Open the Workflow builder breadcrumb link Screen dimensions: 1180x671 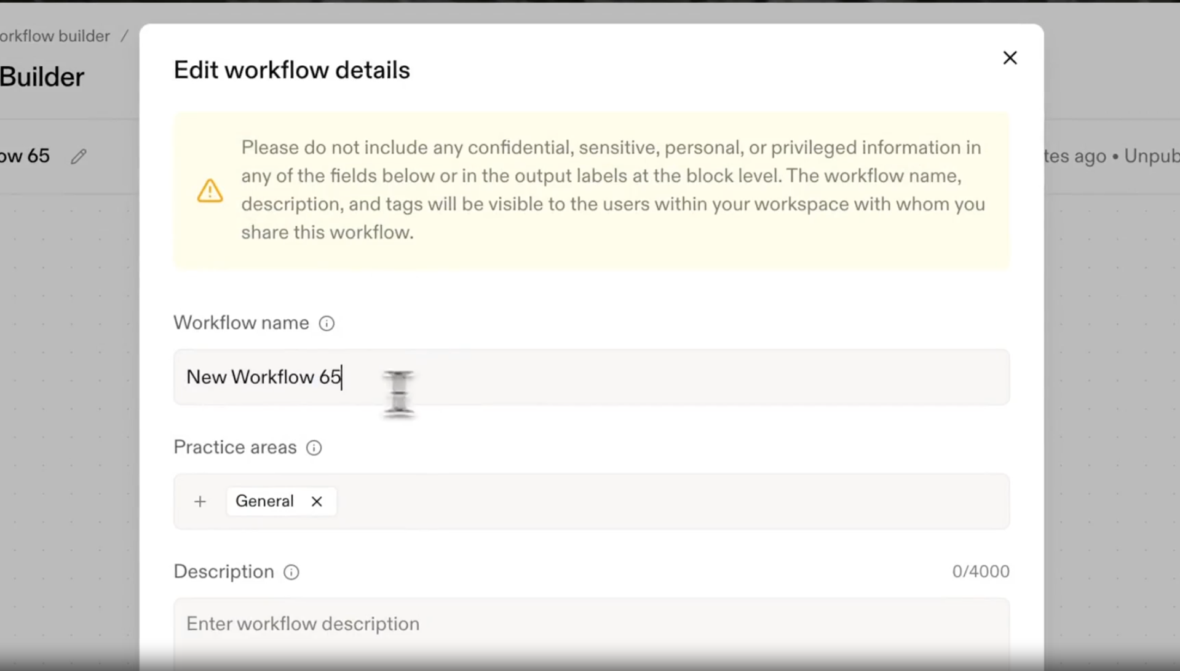point(55,36)
